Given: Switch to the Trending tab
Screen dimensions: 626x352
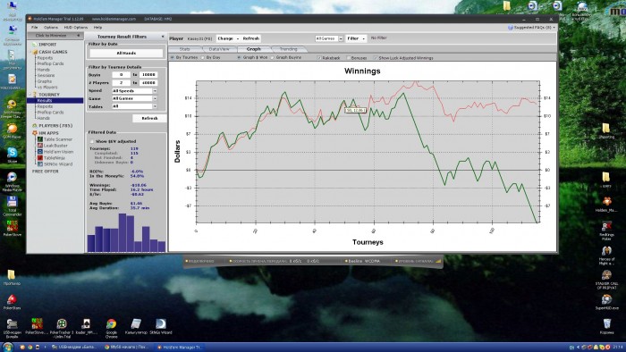Looking at the screenshot, I should tap(288, 49).
